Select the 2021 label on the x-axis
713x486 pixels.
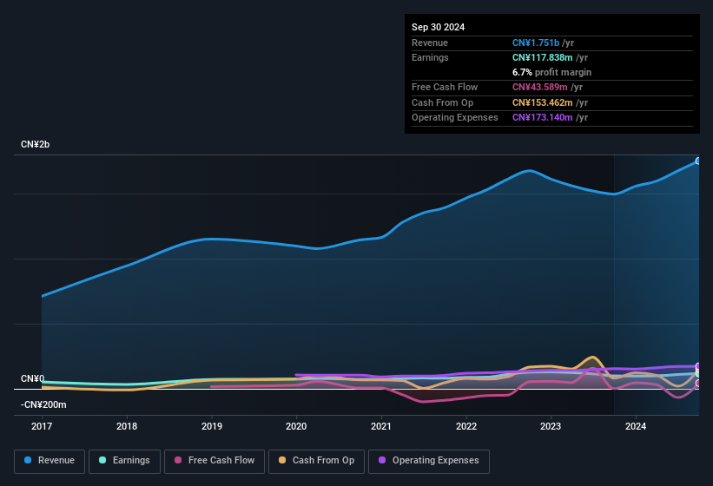click(381, 426)
